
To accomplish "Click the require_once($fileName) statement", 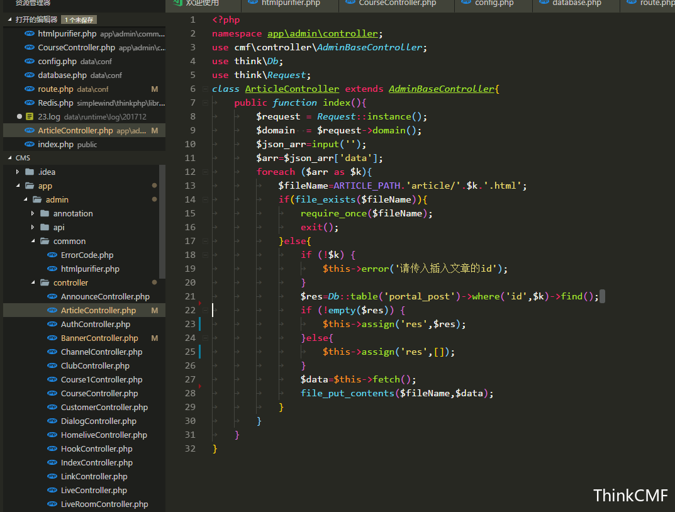I will pos(366,213).
